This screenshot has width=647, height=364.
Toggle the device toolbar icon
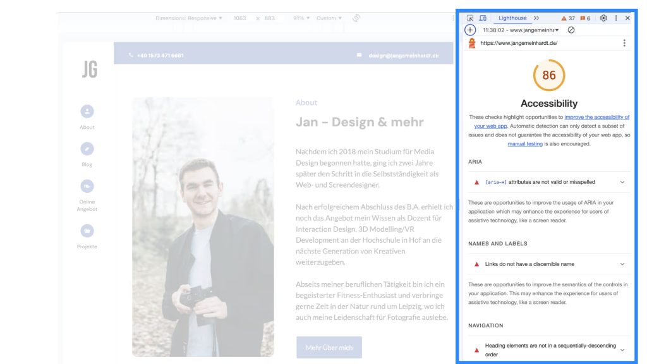point(483,18)
